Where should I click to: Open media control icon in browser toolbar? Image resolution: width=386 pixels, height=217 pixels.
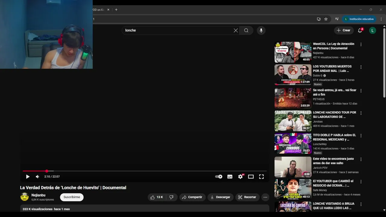337,19
